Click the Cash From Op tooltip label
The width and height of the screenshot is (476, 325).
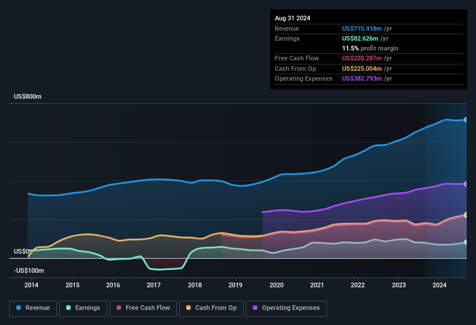pos(295,68)
